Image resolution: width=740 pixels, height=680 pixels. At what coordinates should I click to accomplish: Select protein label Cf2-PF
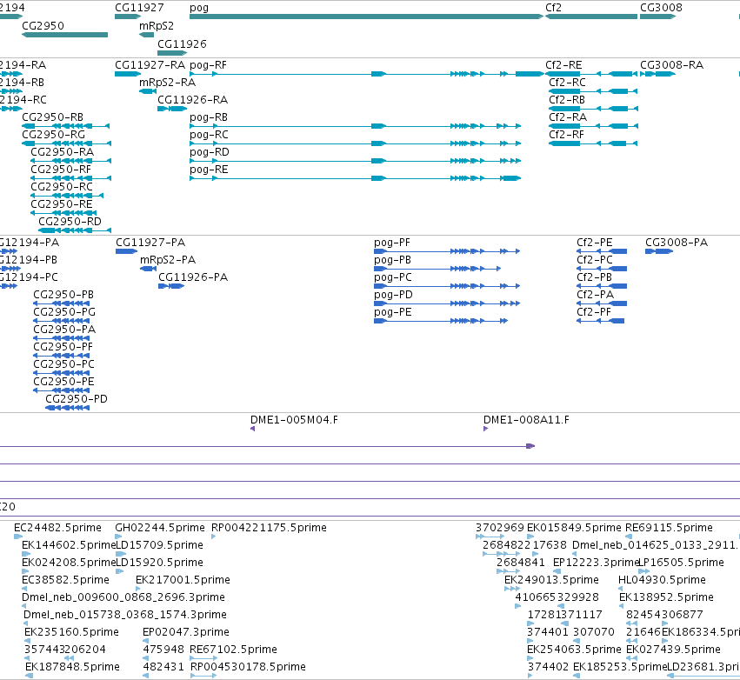[594, 312]
